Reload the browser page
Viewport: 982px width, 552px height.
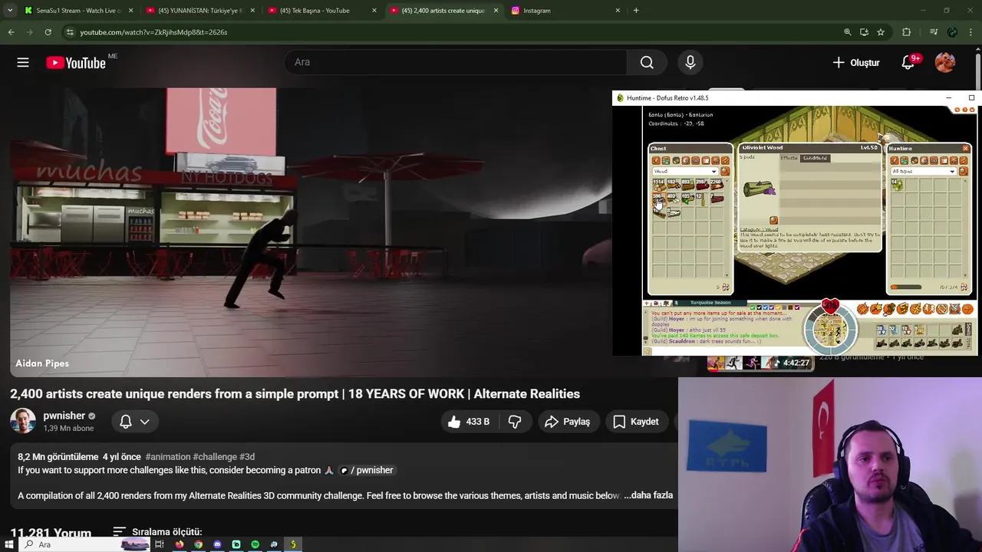[x=48, y=32]
